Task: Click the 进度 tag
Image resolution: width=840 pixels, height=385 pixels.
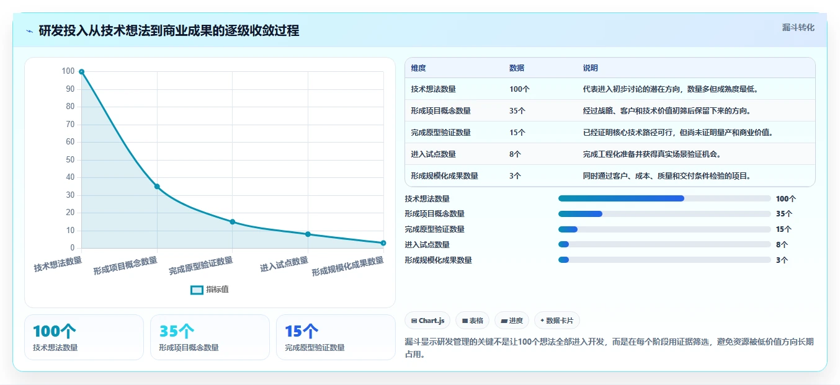Action: tap(512, 321)
